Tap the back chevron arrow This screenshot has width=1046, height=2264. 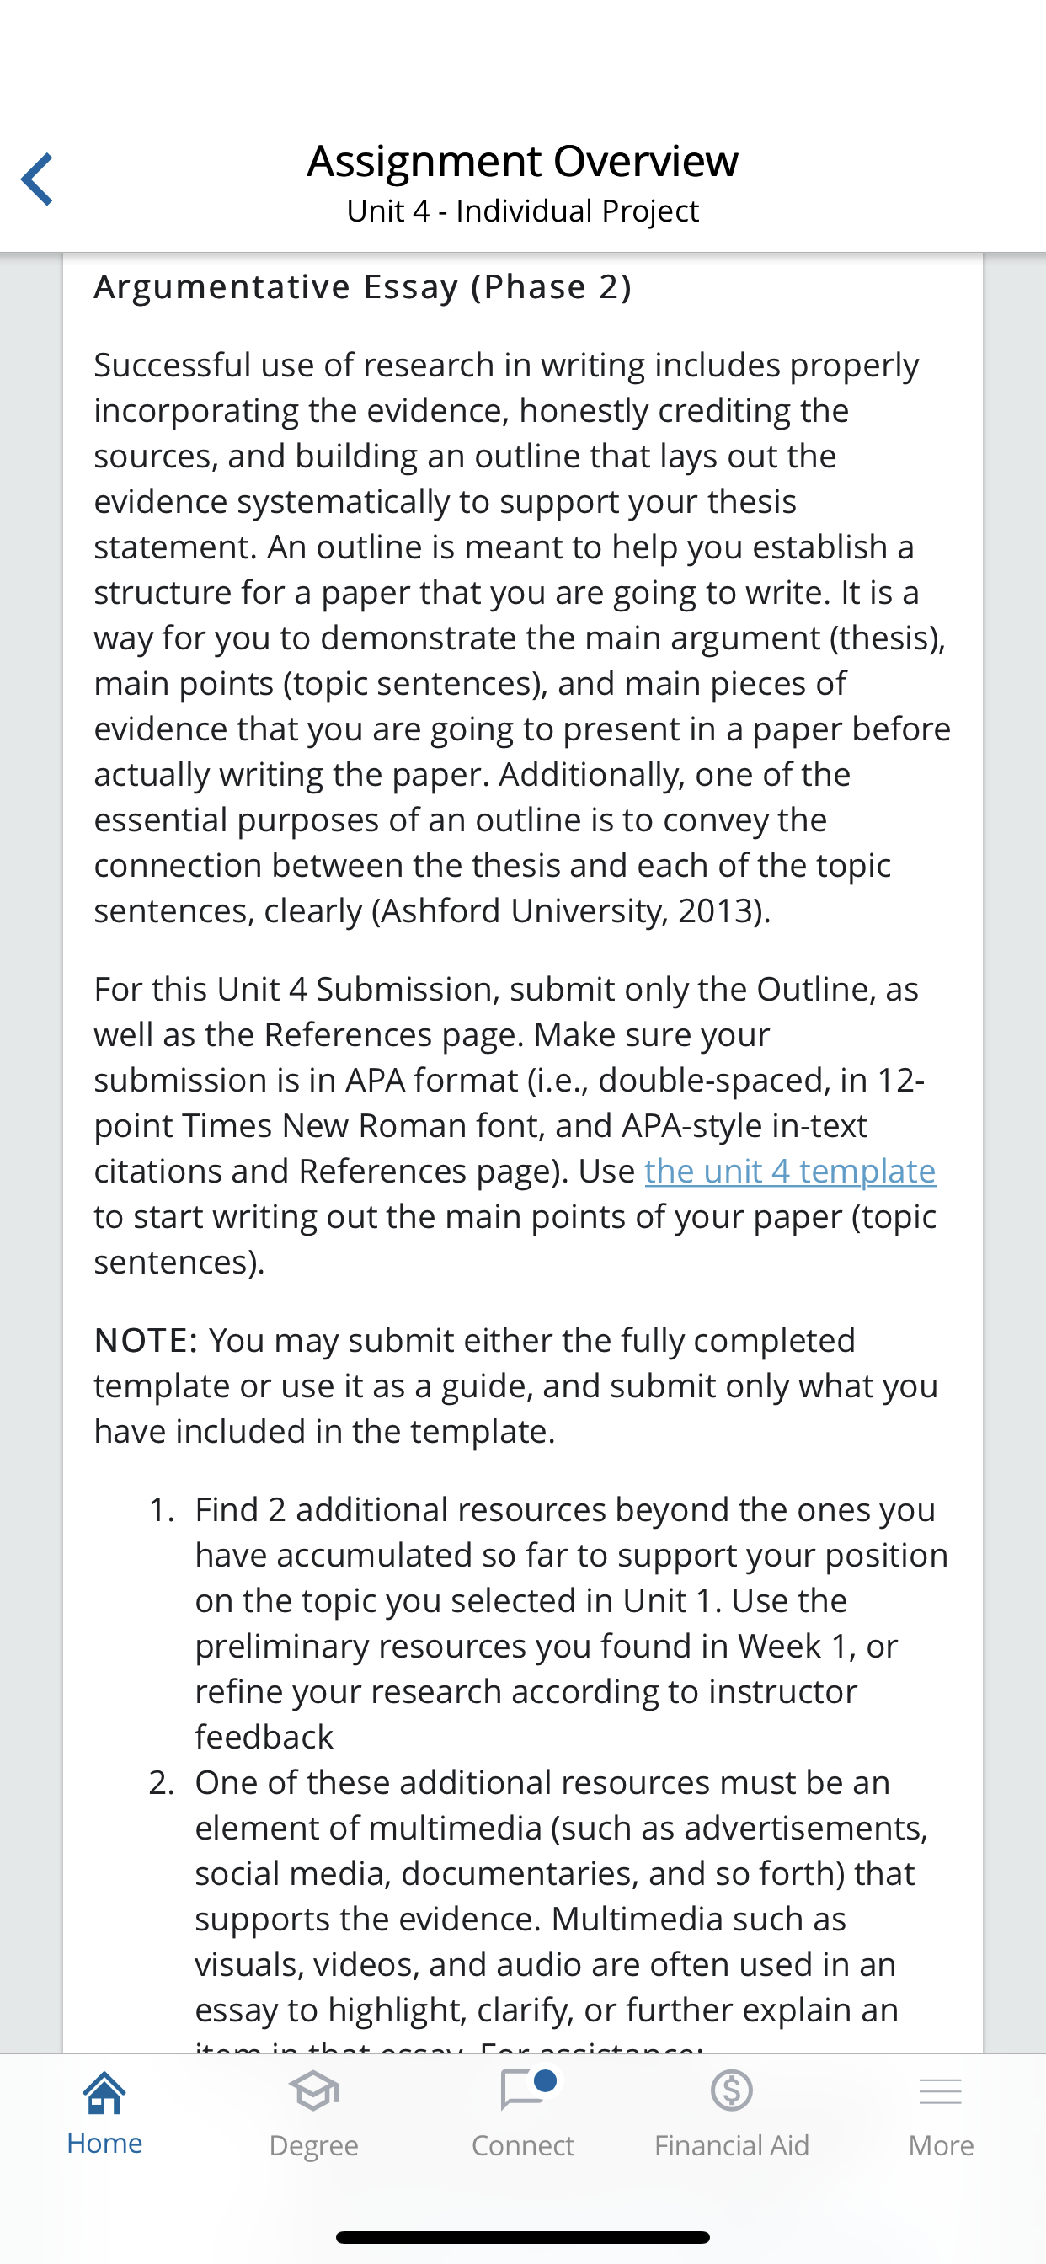tap(38, 179)
